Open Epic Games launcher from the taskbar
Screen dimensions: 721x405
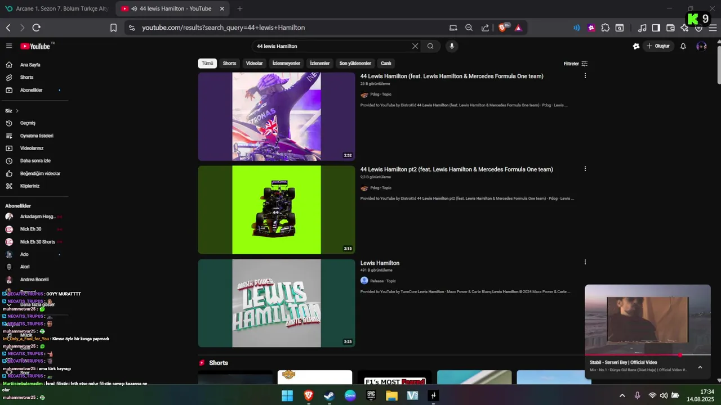[371, 395]
